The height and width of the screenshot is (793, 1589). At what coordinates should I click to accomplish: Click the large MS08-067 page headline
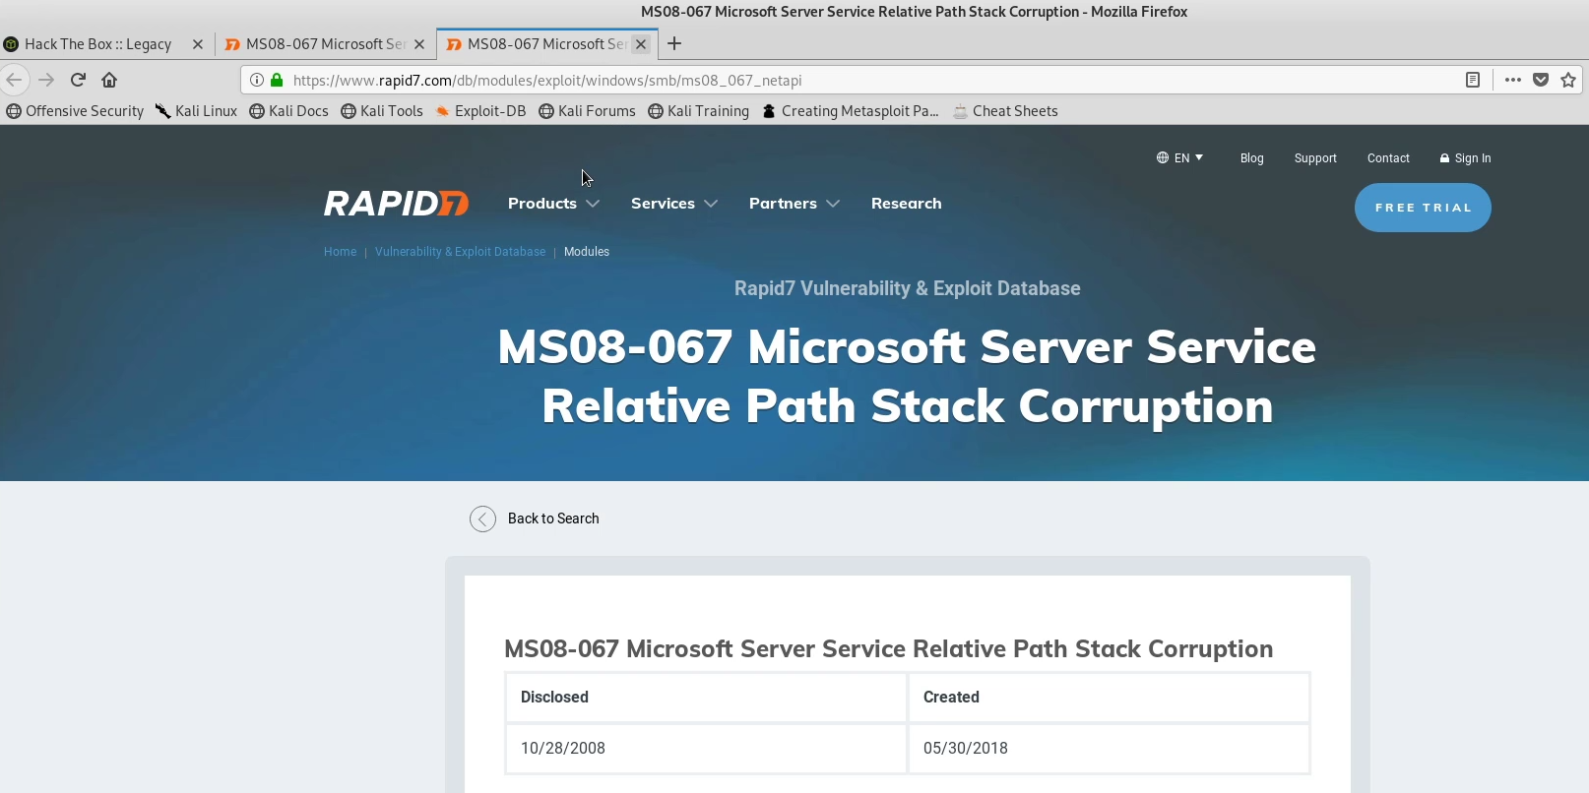[907, 377]
